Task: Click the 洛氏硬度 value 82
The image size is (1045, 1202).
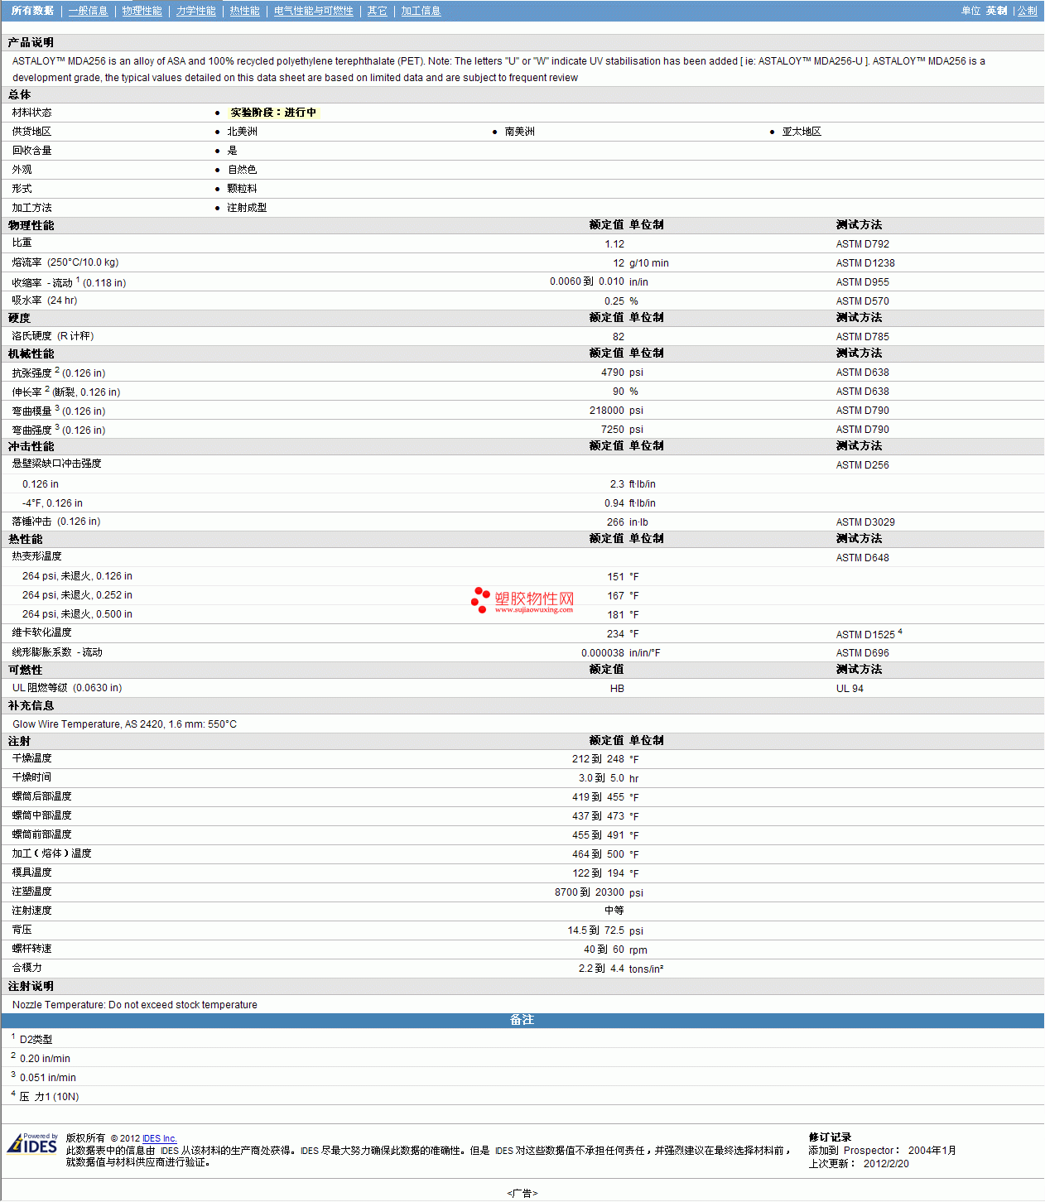Action: [x=619, y=337]
